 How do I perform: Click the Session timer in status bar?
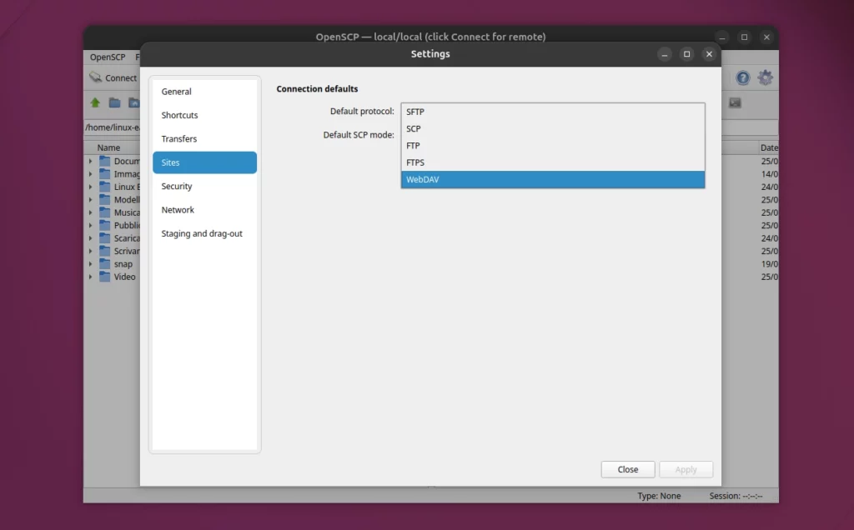pos(736,496)
